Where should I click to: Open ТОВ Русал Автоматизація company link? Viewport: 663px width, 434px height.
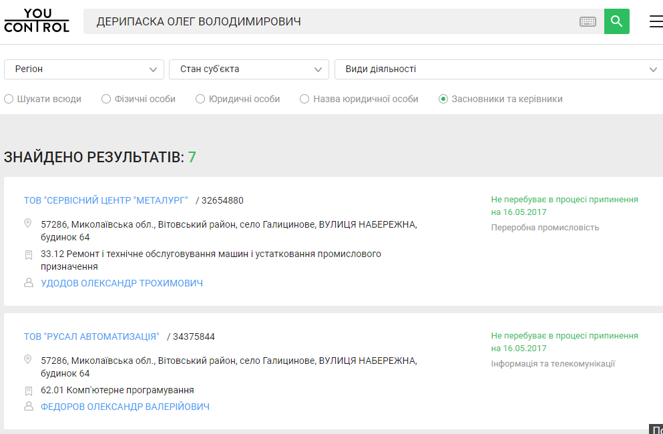pos(91,337)
